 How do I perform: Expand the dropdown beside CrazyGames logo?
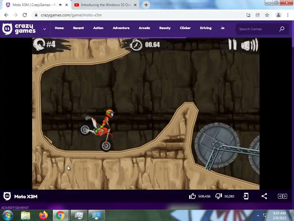tap(45, 29)
